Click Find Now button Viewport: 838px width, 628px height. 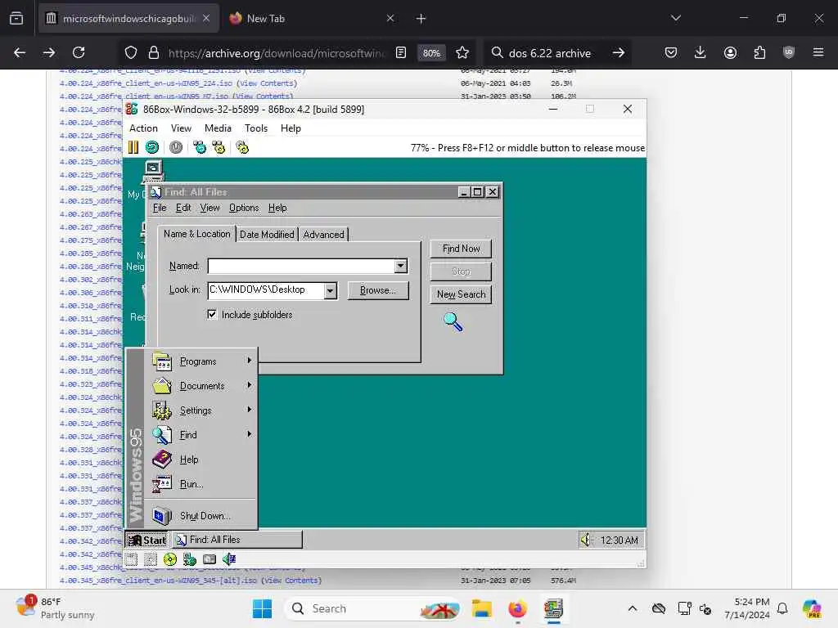[461, 249]
